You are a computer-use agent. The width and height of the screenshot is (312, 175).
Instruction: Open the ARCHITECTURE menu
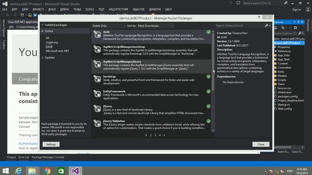118,9
